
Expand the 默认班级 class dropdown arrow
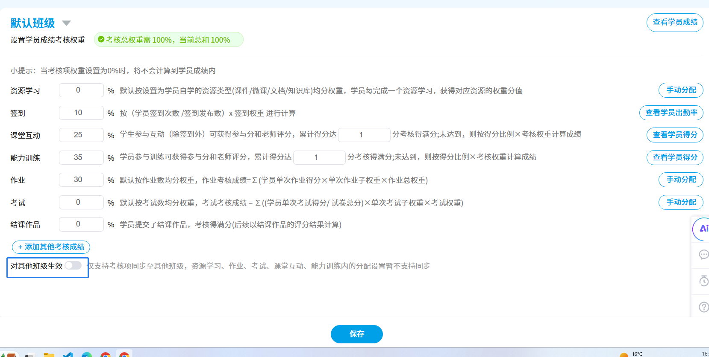66,23
